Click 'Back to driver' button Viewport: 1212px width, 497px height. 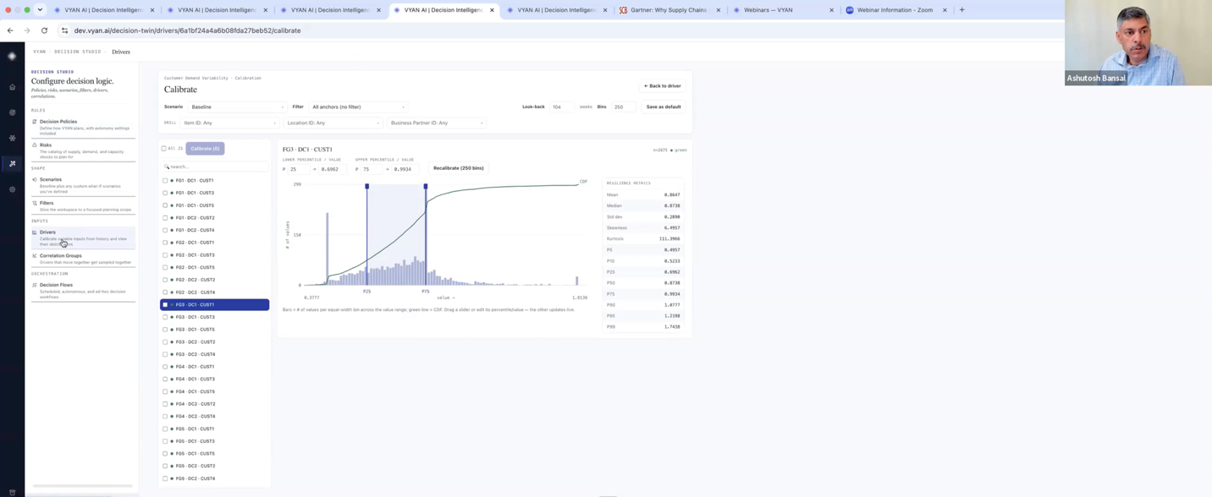[x=662, y=86]
